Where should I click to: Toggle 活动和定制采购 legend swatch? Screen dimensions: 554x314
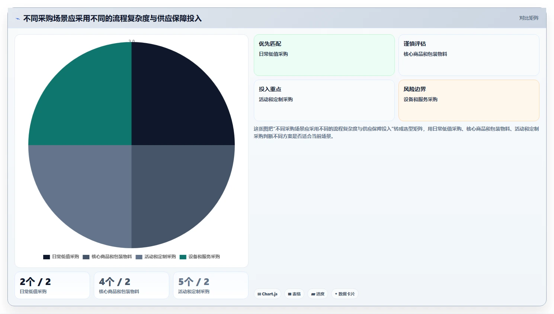139,257
